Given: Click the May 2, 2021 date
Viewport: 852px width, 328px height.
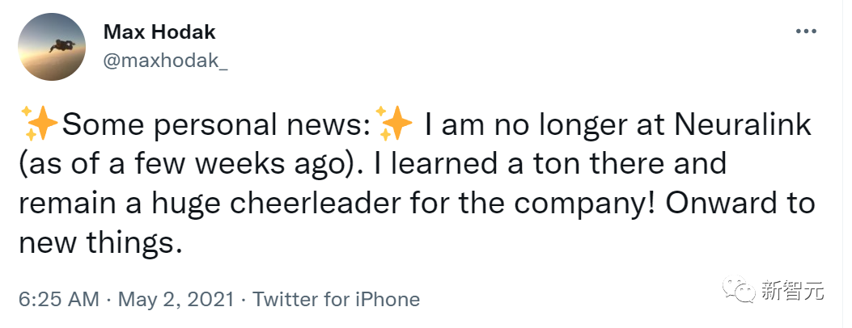Looking at the screenshot, I should 177,300.
